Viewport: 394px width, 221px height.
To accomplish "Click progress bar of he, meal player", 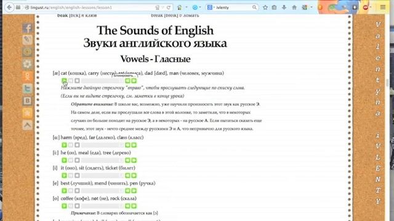I will tap(102, 160).
